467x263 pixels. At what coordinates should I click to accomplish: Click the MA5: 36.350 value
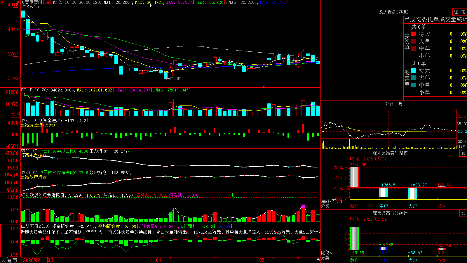click(x=242, y=2)
